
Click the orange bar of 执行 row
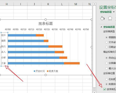55,46
